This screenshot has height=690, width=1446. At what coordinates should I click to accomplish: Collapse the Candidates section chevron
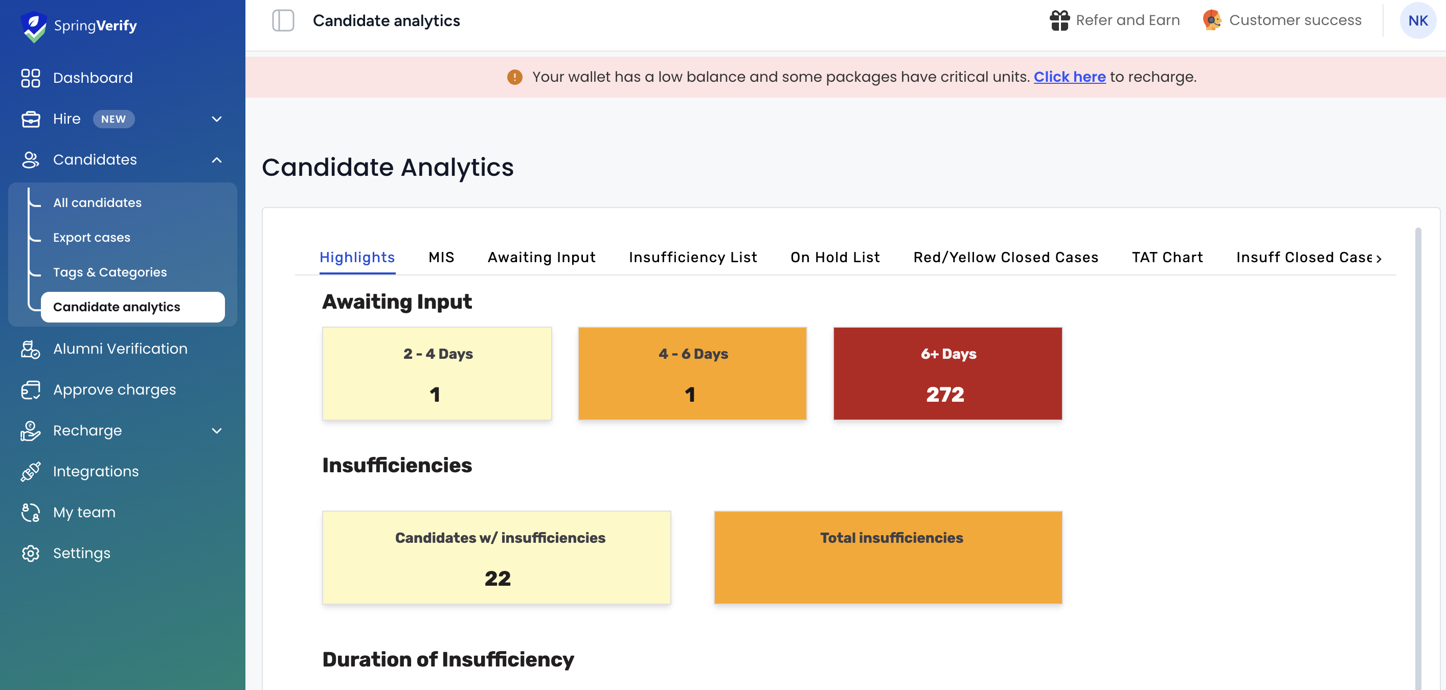click(217, 160)
